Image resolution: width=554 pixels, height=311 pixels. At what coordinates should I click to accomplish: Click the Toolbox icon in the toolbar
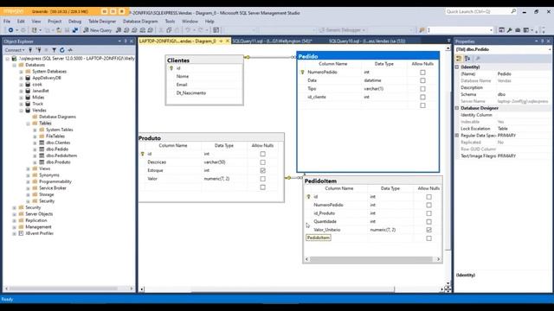tap(518, 30)
